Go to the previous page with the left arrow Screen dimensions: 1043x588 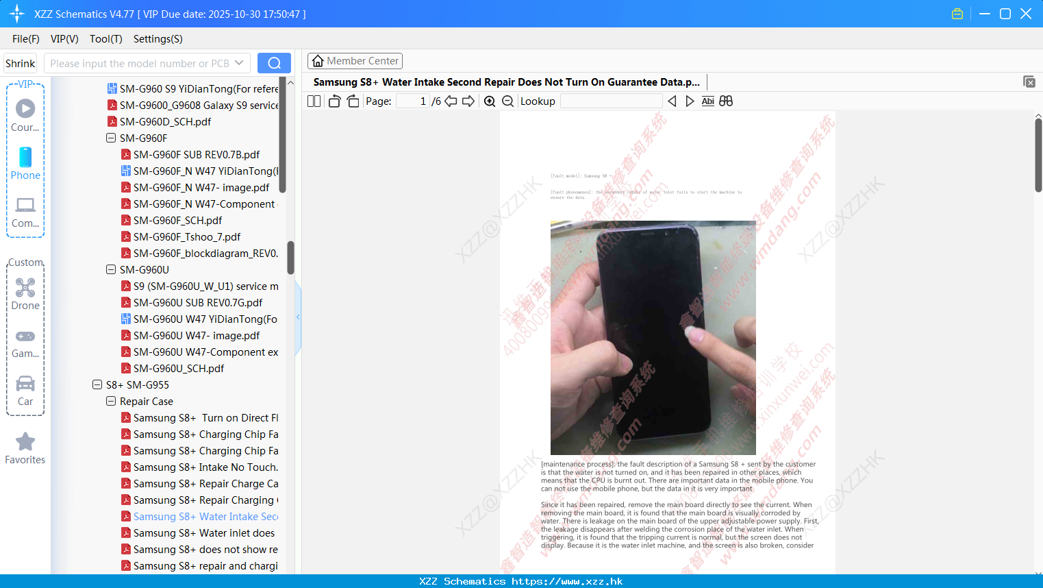click(x=451, y=101)
